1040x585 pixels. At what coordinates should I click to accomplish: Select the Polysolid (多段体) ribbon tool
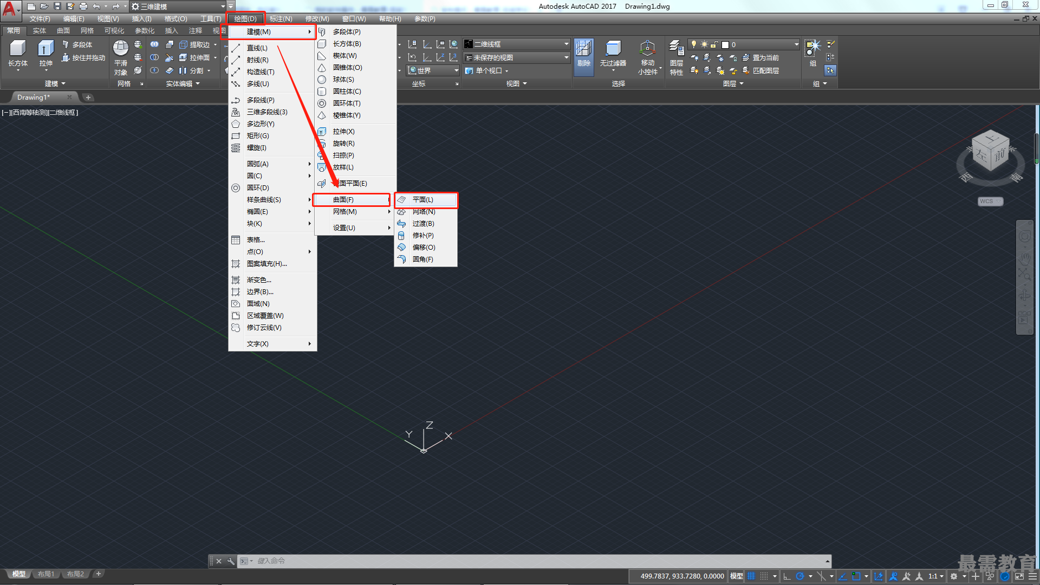(x=77, y=44)
